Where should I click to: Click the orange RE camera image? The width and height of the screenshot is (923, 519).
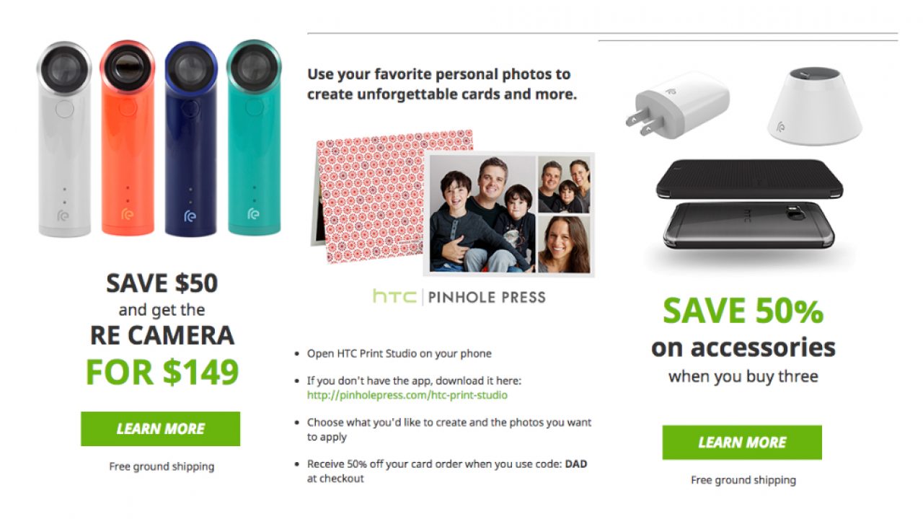click(x=128, y=141)
